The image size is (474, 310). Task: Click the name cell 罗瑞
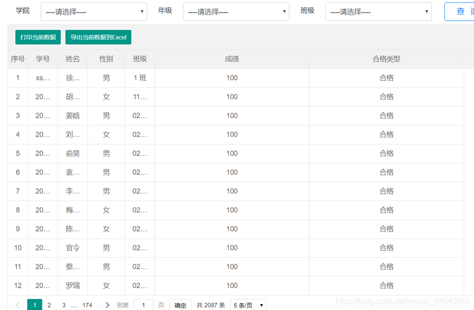(x=72, y=286)
